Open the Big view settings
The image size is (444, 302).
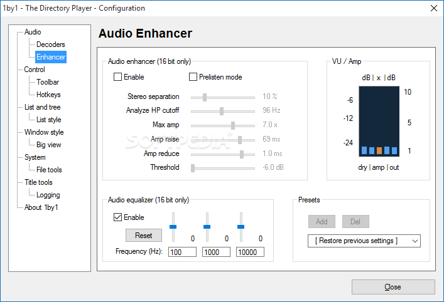[49, 145]
